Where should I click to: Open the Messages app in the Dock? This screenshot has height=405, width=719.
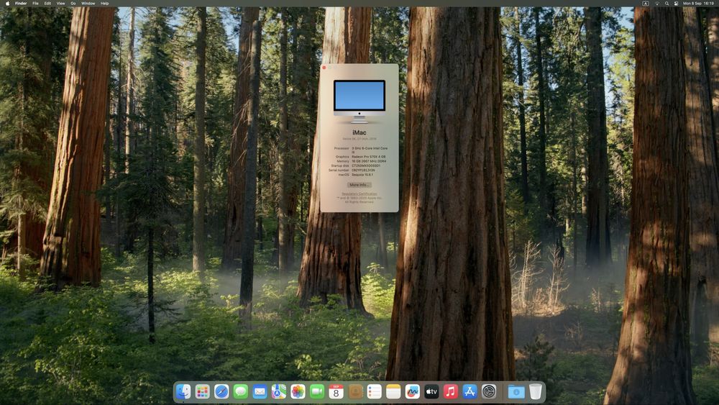[240, 391]
